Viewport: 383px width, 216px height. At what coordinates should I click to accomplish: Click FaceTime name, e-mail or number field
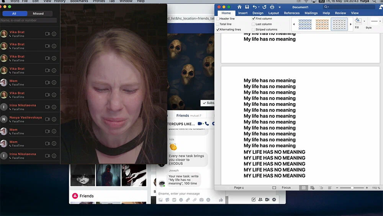(x=29, y=20)
